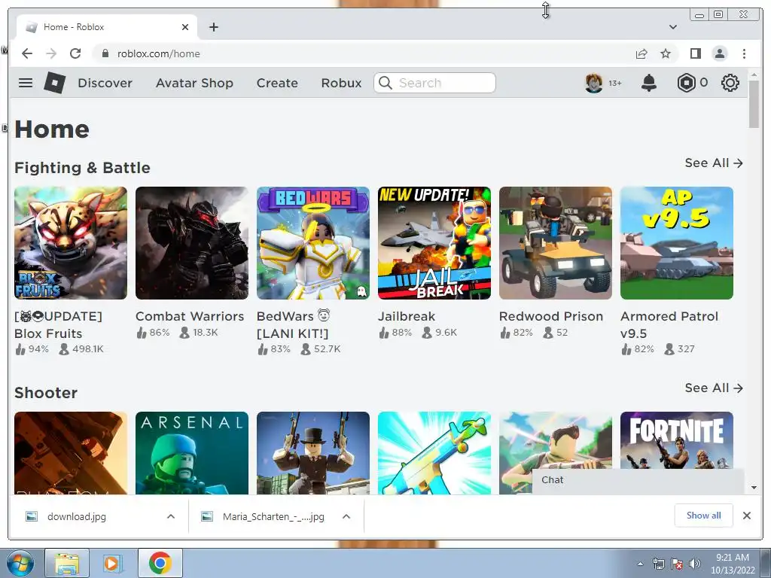The width and height of the screenshot is (771, 578).
Task: Click the Jailbreak game title
Action: coord(407,316)
